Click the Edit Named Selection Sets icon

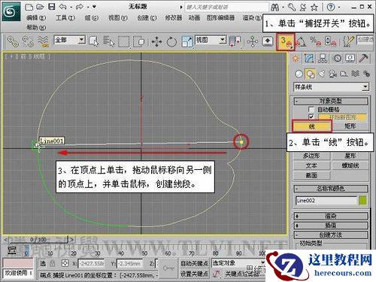point(349,41)
